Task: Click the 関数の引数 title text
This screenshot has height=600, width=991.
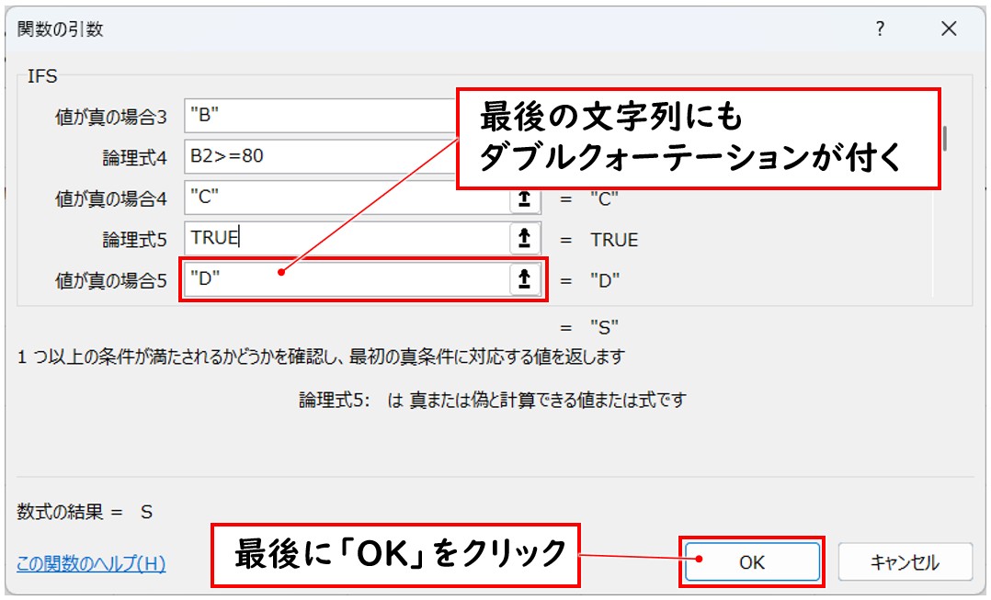Action: pos(60,29)
